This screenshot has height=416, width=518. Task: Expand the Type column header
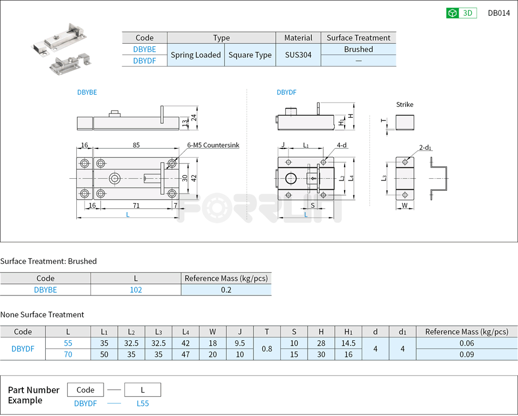pos(222,38)
